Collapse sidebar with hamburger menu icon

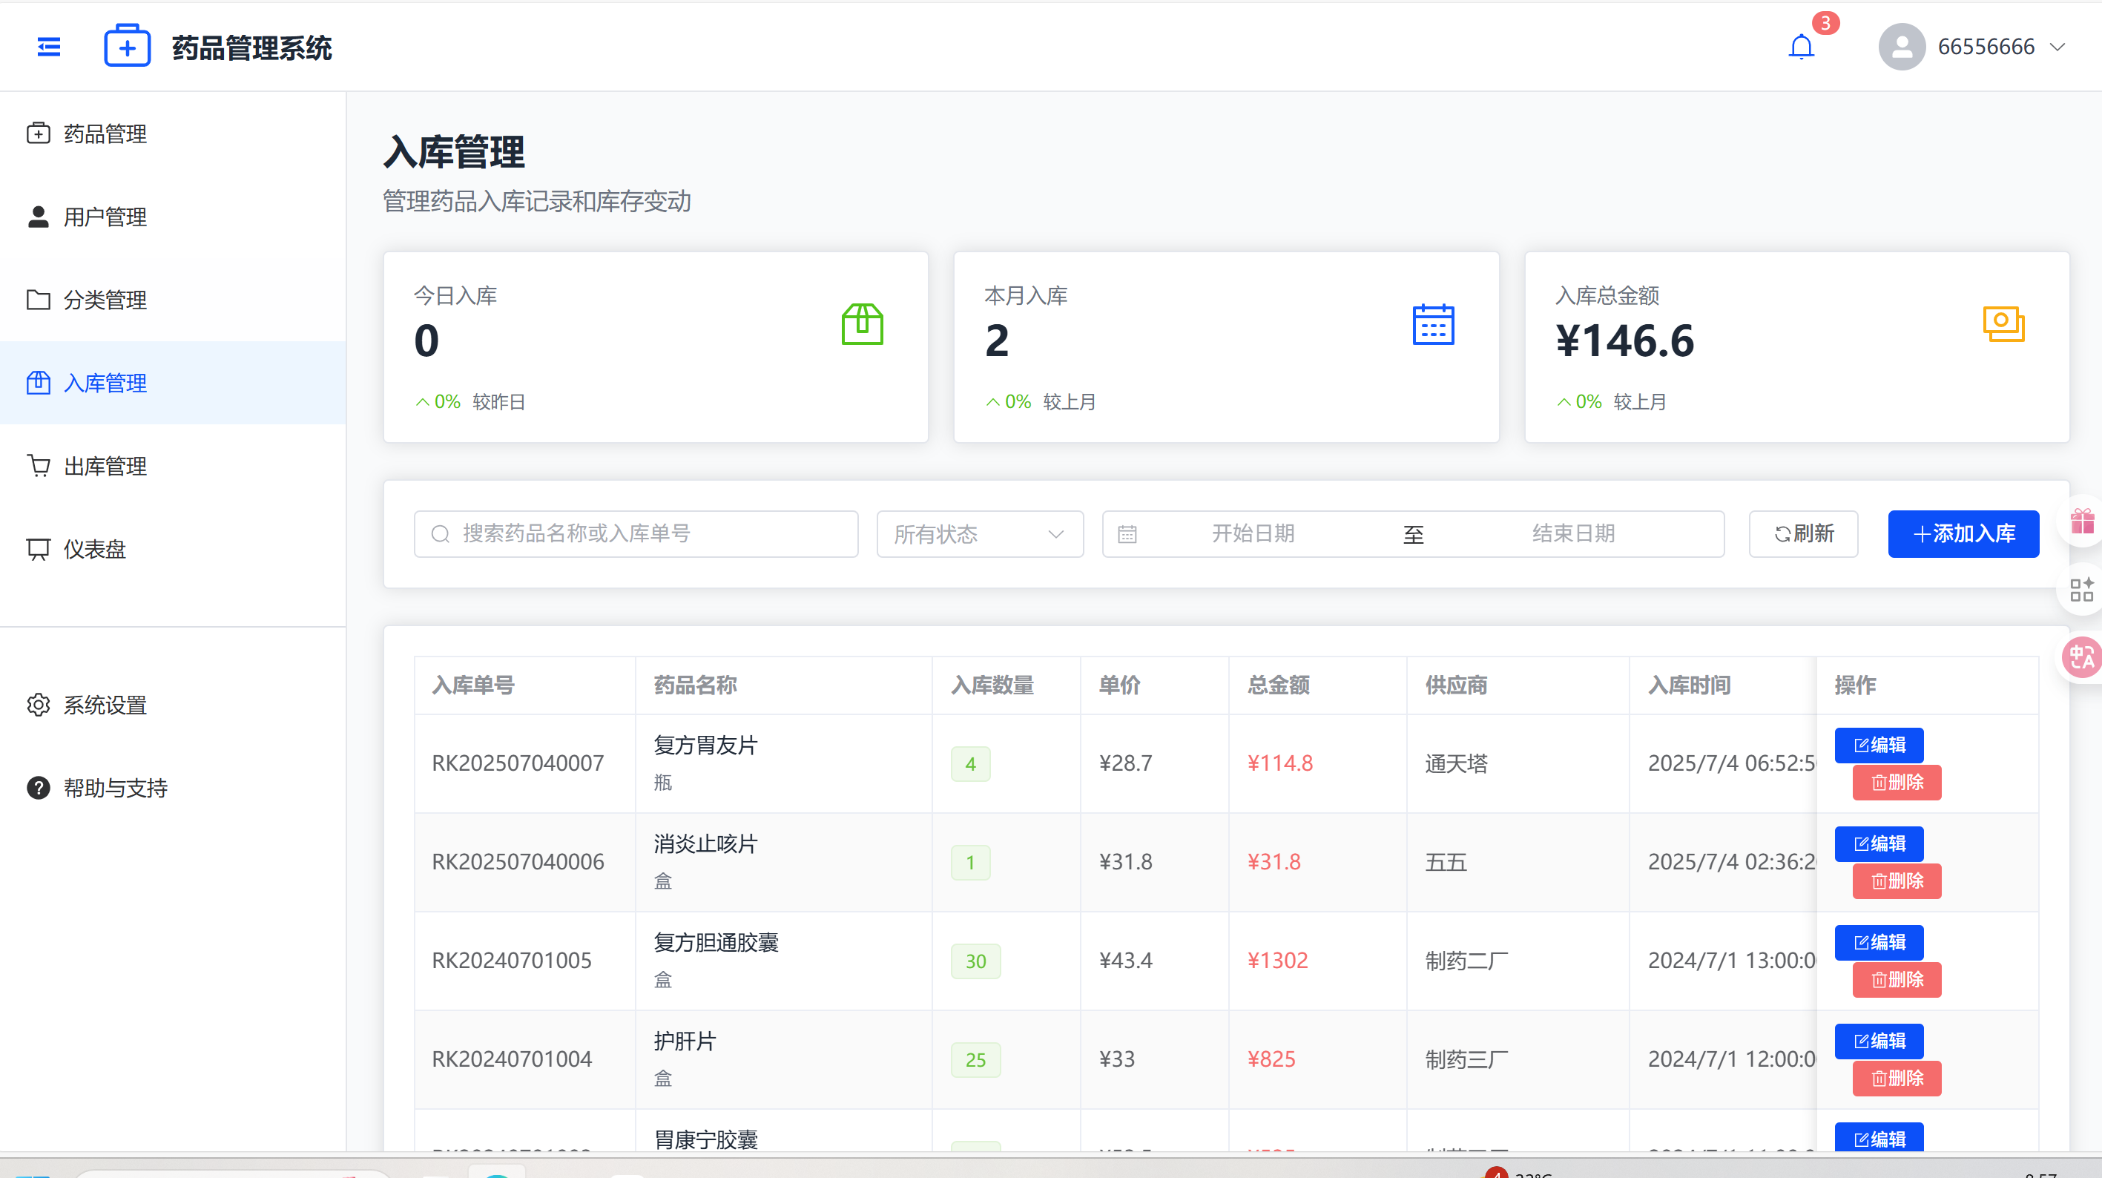49,47
